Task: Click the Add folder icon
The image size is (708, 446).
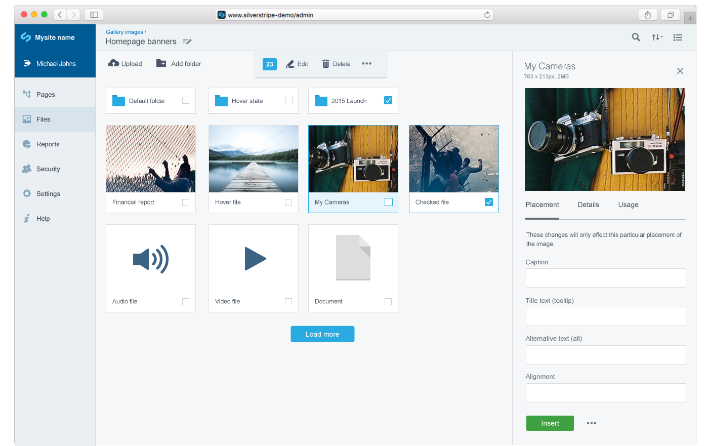Action: (x=161, y=63)
